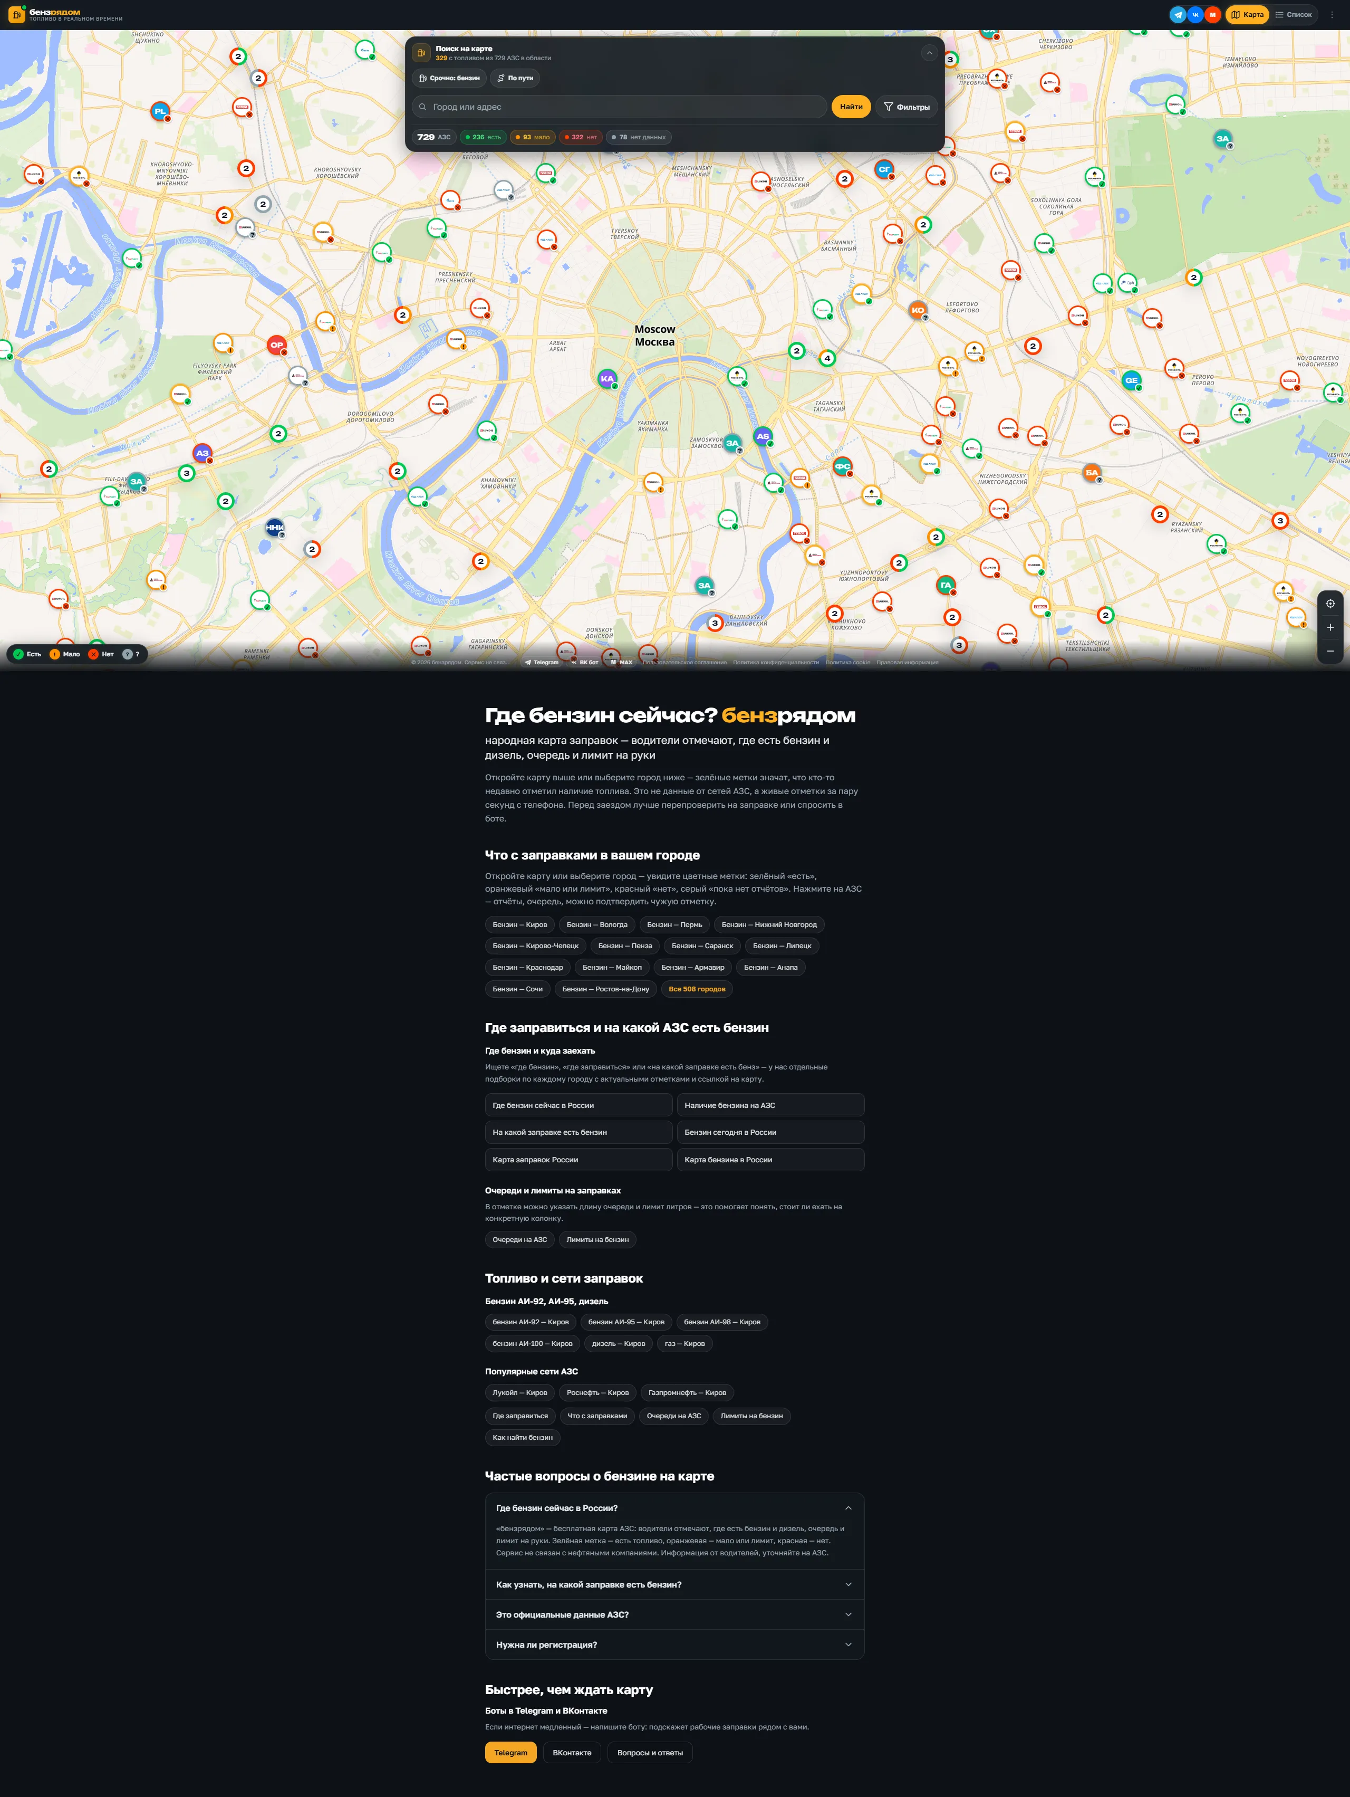Open the Telegram icon in header
This screenshot has height=1797, width=1350.
pos(1178,15)
